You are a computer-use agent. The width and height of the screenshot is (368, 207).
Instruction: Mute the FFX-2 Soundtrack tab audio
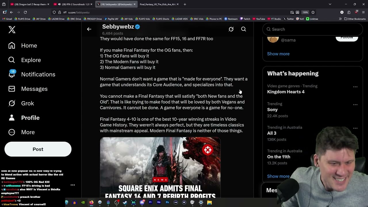click(59, 4)
